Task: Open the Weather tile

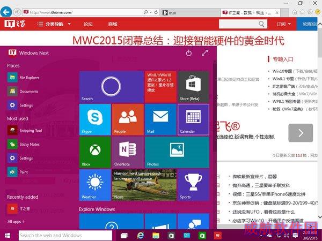Action: [95, 185]
